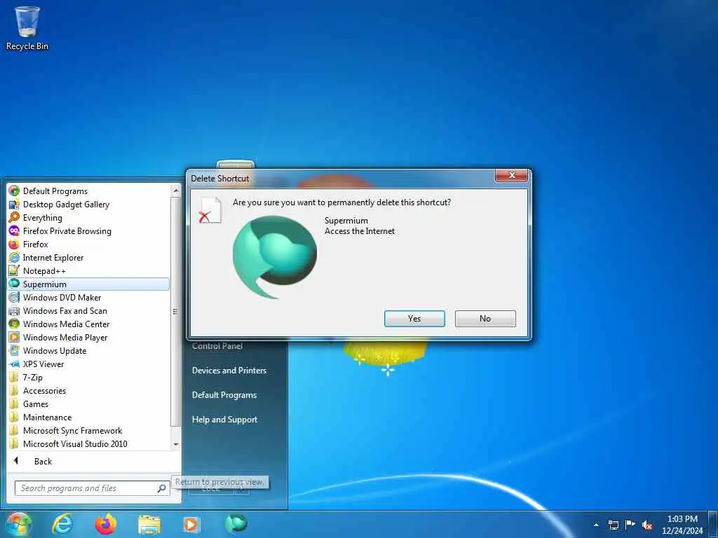
Task: Show hidden system tray icons
Action: click(x=596, y=525)
